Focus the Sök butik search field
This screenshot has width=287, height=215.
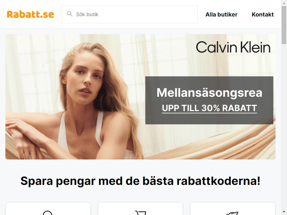pos(130,14)
